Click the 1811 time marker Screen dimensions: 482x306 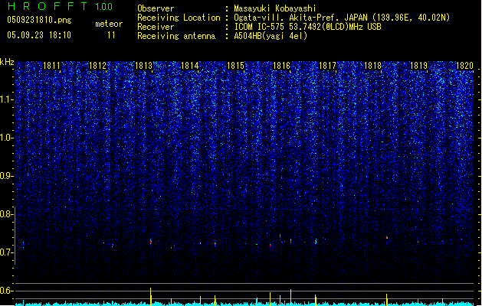click(x=51, y=66)
